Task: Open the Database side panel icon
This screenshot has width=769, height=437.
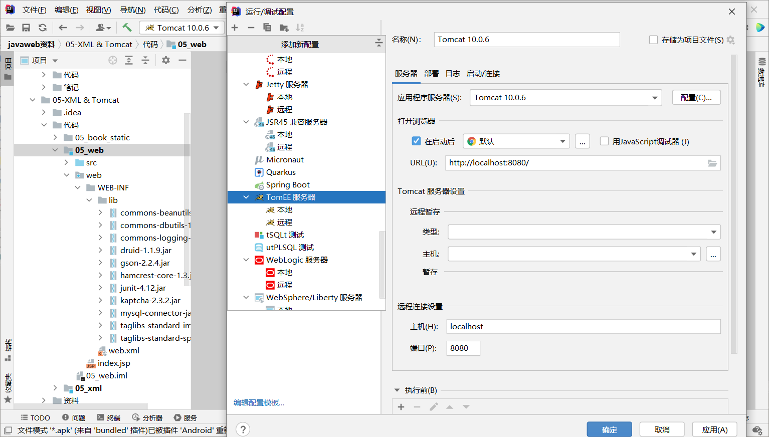Action: click(x=762, y=72)
